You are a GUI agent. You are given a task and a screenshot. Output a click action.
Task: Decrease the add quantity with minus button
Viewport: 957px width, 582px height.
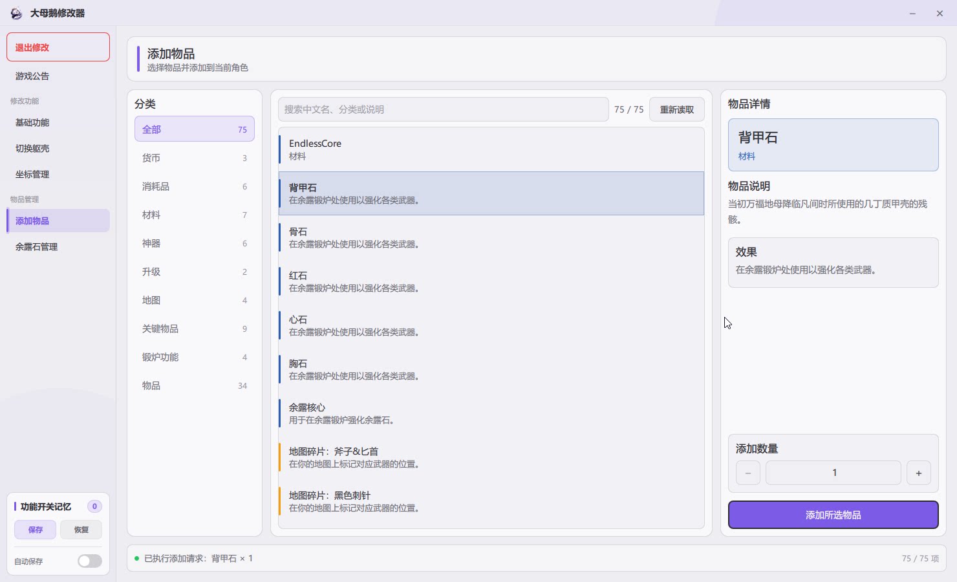pyautogui.click(x=748, y=473)
